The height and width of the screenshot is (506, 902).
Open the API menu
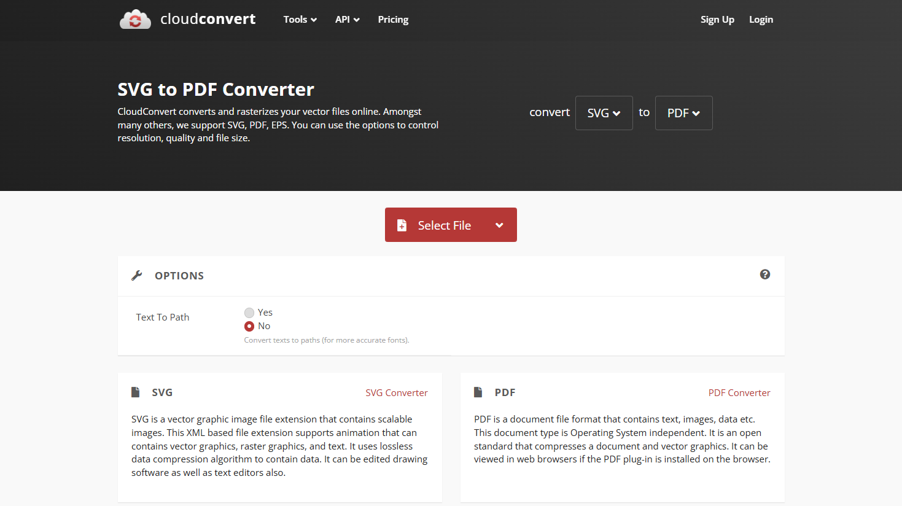point(347,19)
